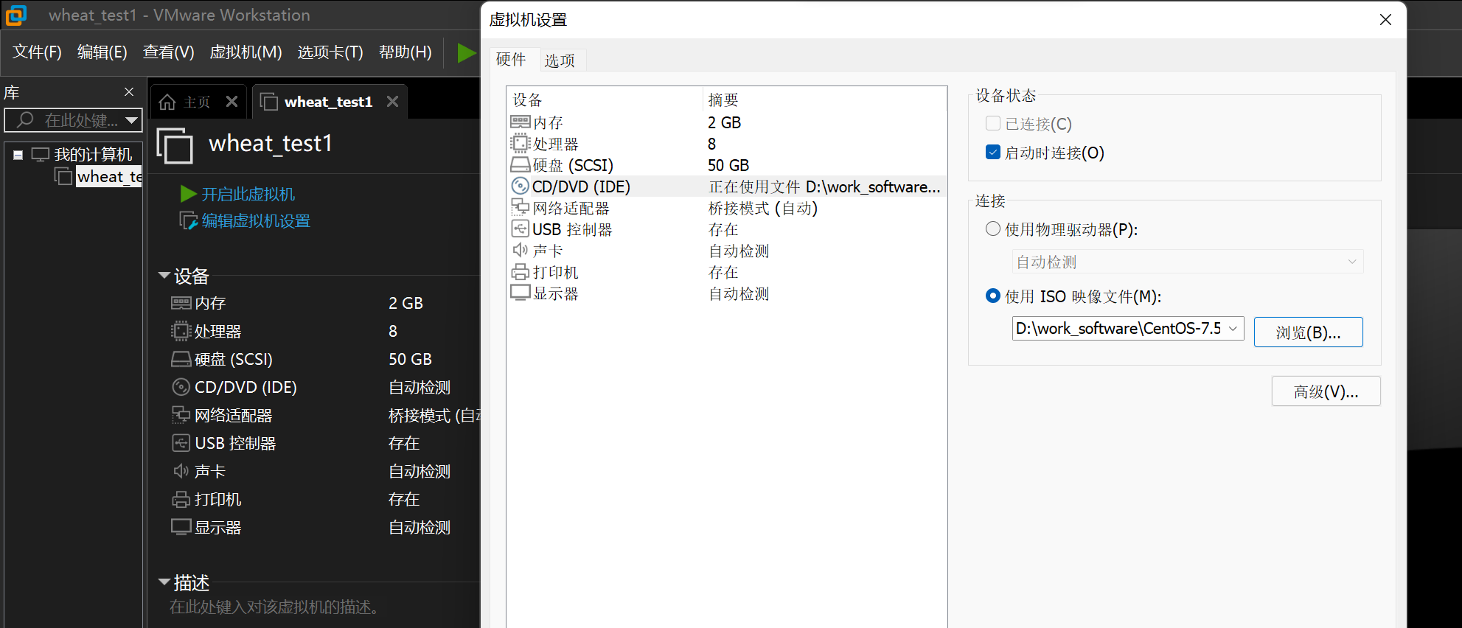Click the VM description text field
Viewport: 1462px width, 628px height.
coord(274,607)
